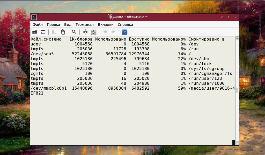The height and width of the screenshot is (155, 265).
Task: Close the terminal window
Action: [x=235, y=17]
